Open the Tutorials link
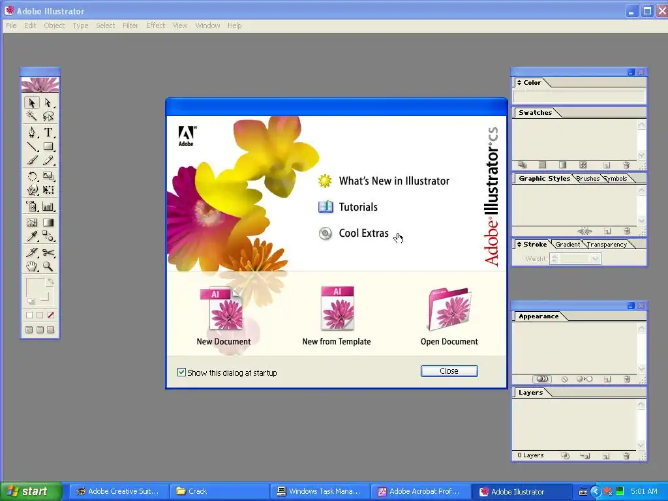The height and width of the screenshot is (501, 668). [348, 207]
